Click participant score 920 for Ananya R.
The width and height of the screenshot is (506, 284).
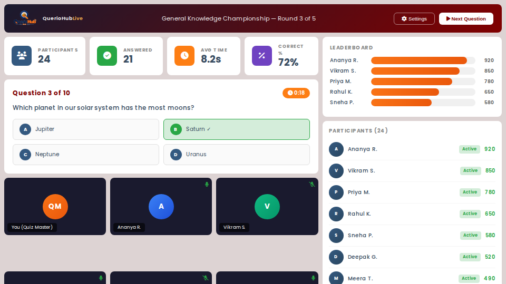[490, 149]
